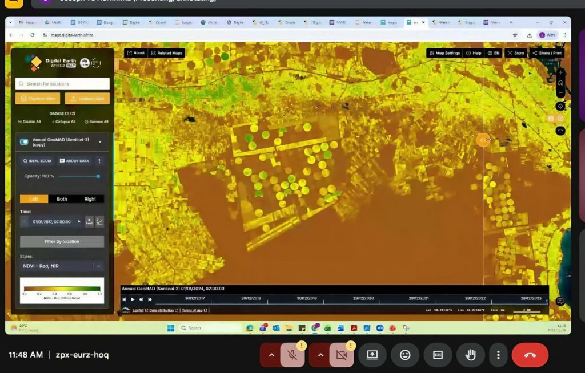Viewport: 585px width, 373px height.
Task: Raise hand in the Meet call
Action: click(470, 355)
